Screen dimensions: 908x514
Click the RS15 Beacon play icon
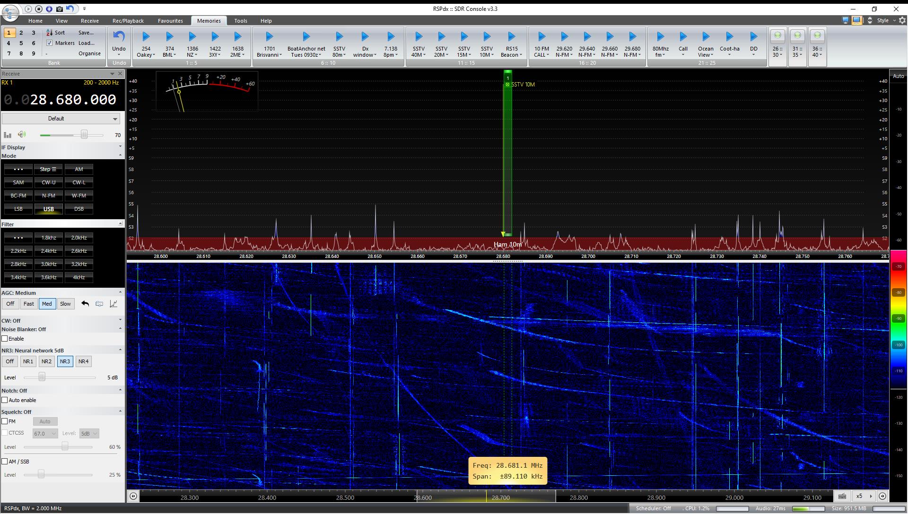point(511,37)
